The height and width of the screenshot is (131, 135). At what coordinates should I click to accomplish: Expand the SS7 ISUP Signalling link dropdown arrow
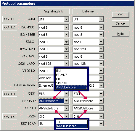point(66,101)
